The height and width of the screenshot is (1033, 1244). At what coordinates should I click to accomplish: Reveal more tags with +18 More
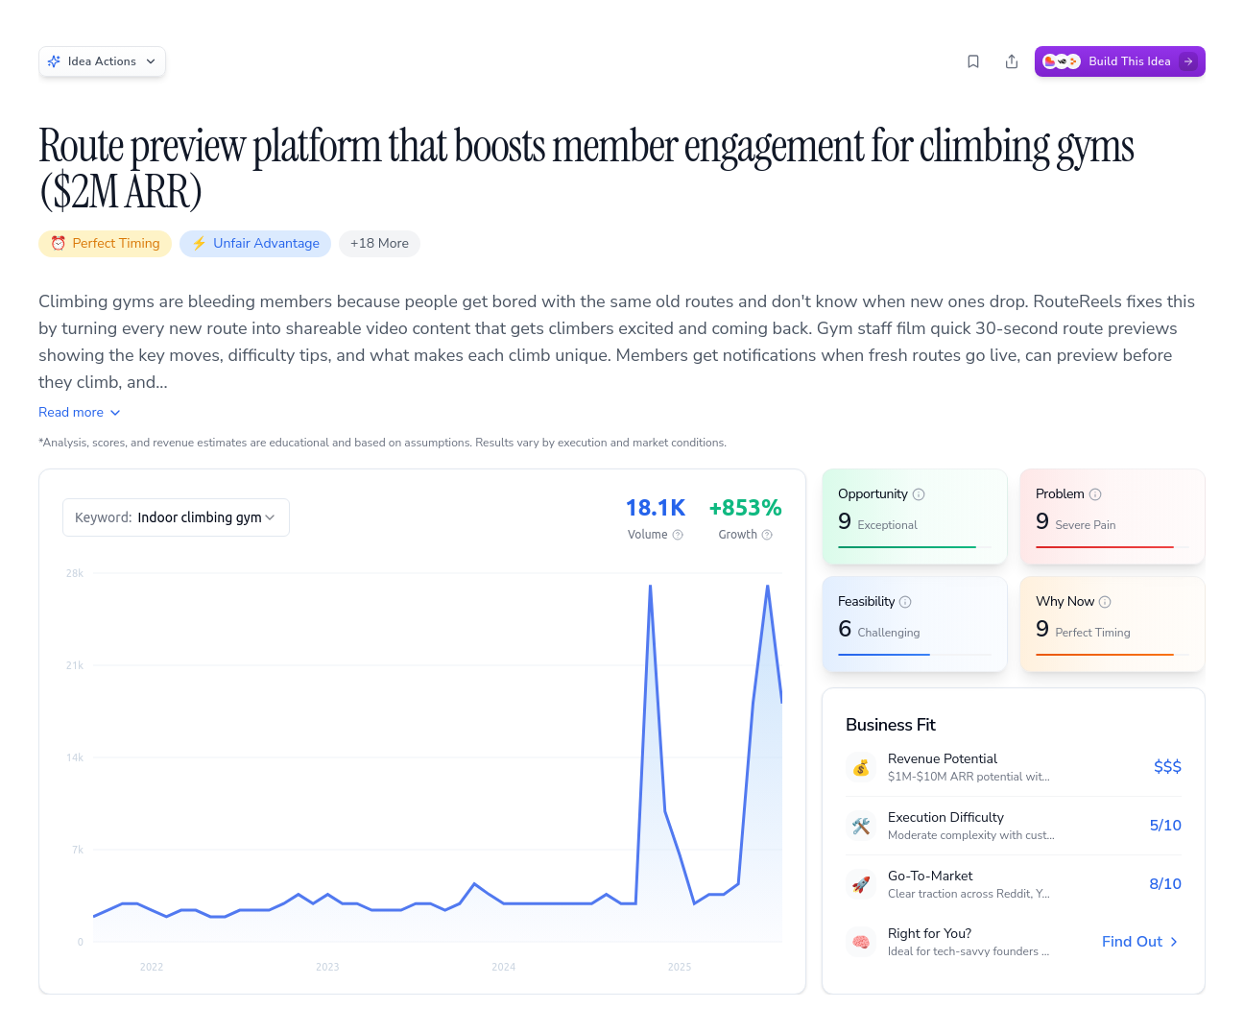coord(379,243)
